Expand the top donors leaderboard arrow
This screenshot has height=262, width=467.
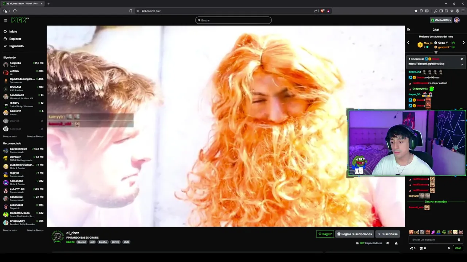(436, 52)
